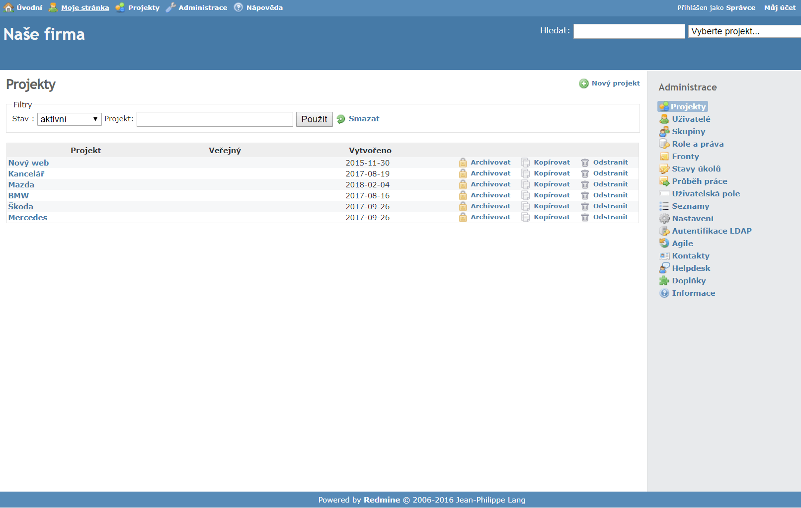Click the Autentifikace LDAP icon
This screenshot has width=801, height=508.
[x=664, y=231]
